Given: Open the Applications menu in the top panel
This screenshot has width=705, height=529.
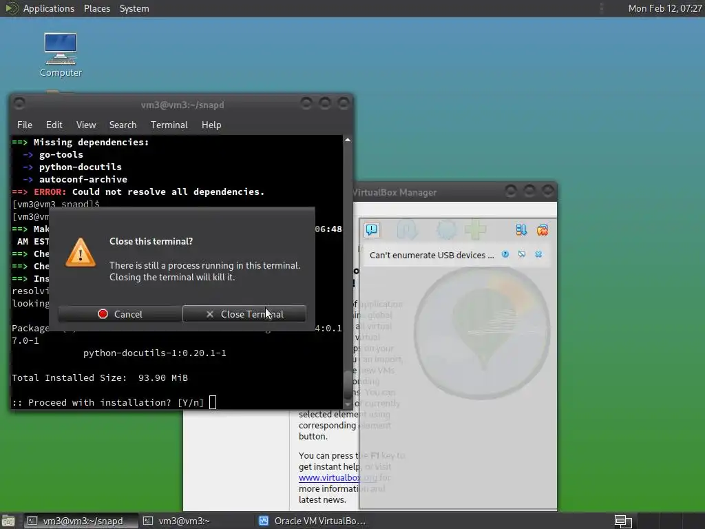Looking at the screenshot, I should 49,8.
